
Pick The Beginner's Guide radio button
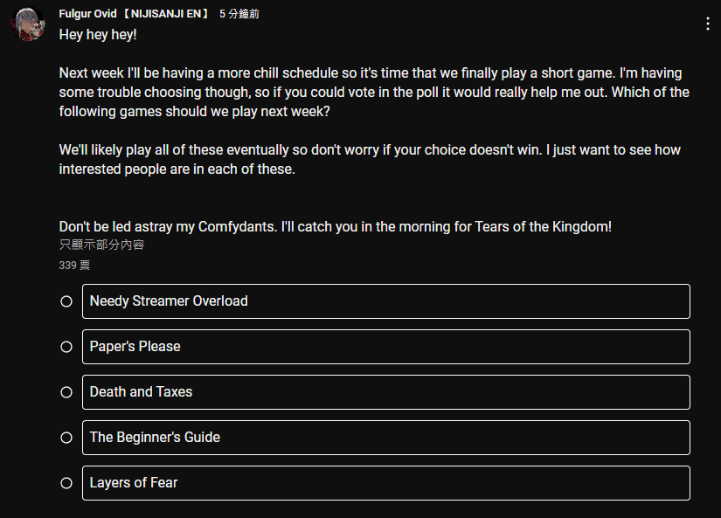pos(66,438)
